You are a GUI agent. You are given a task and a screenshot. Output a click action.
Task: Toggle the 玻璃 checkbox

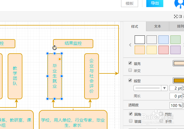click(x=131, y=121)
